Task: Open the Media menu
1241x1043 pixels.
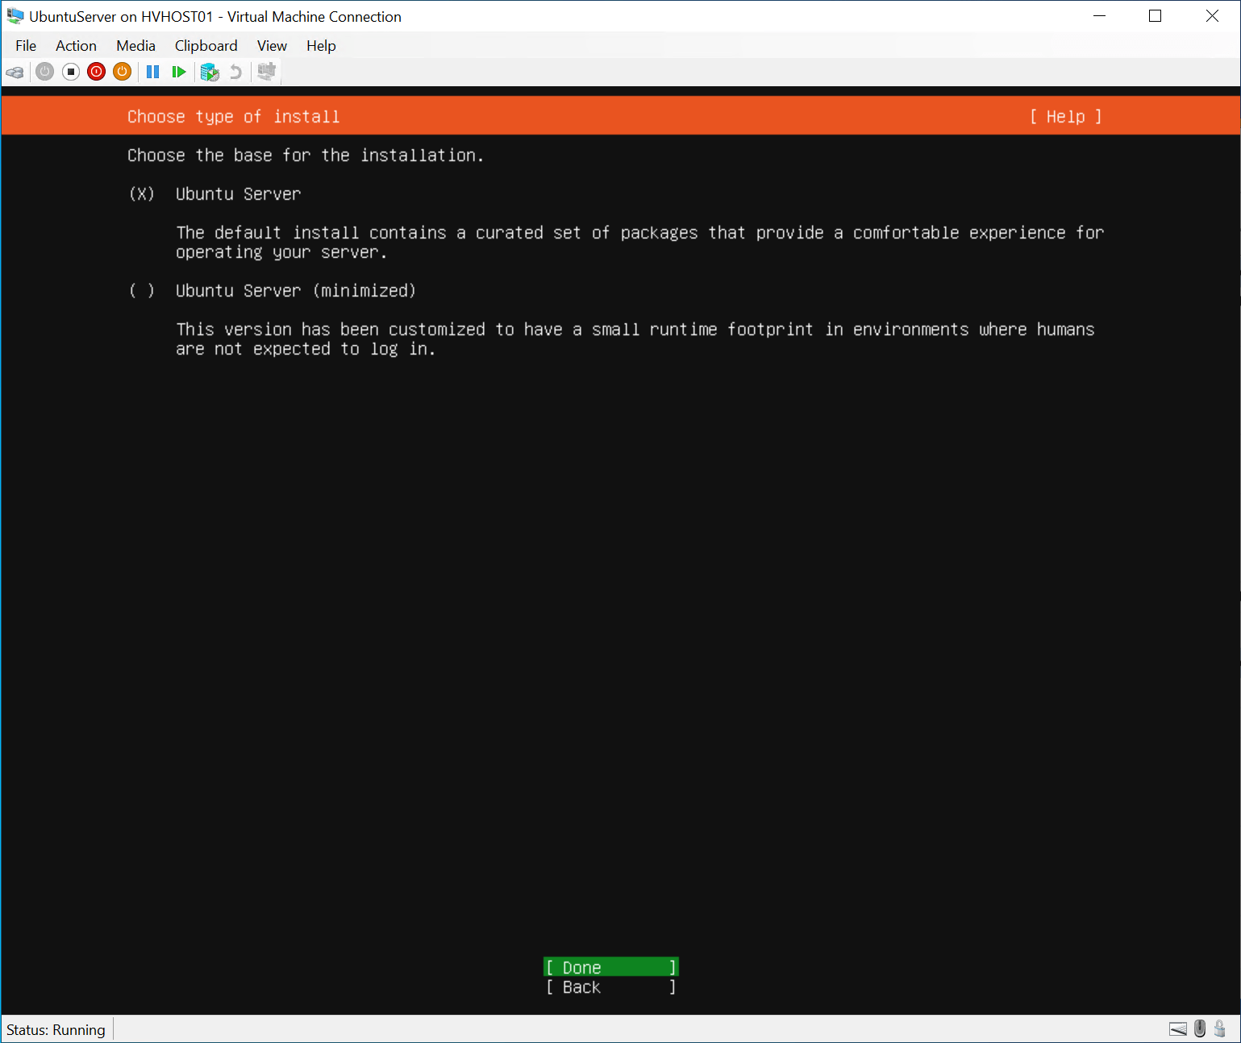Action: 135,46
